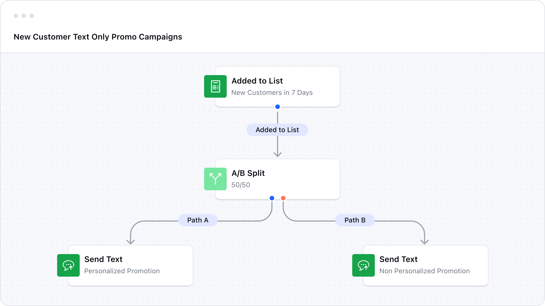Select the Path B label on split branch
The image size is (545, 306).
tap(355, 219)
